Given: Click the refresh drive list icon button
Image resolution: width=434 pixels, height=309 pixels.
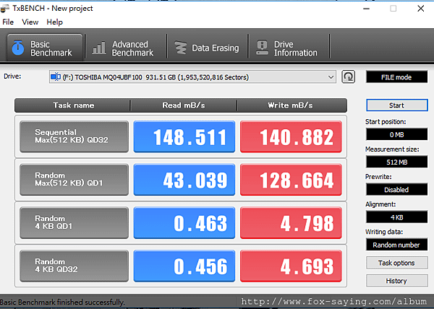Looking at the screenshot, I should pyautogui.click(x=348, y=77).
